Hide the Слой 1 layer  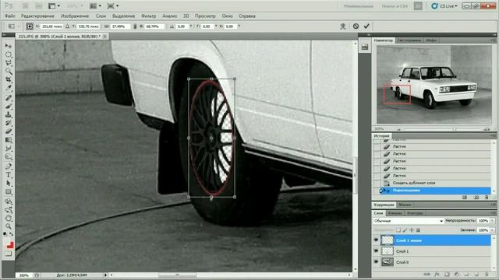(376, 251)
